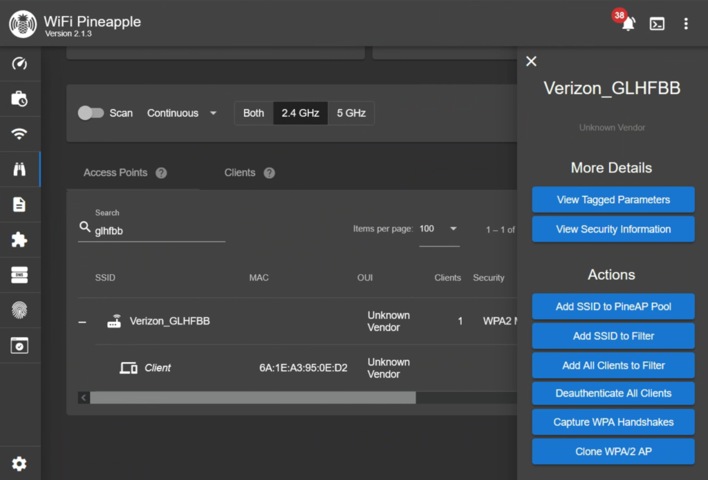Click Add SSID to Filter

pos(613,336)
